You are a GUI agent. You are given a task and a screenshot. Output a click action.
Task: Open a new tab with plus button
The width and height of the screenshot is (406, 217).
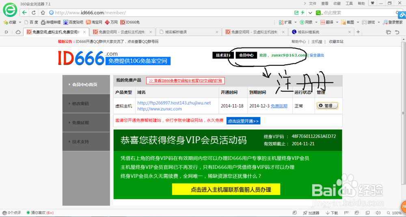[358, 32]
